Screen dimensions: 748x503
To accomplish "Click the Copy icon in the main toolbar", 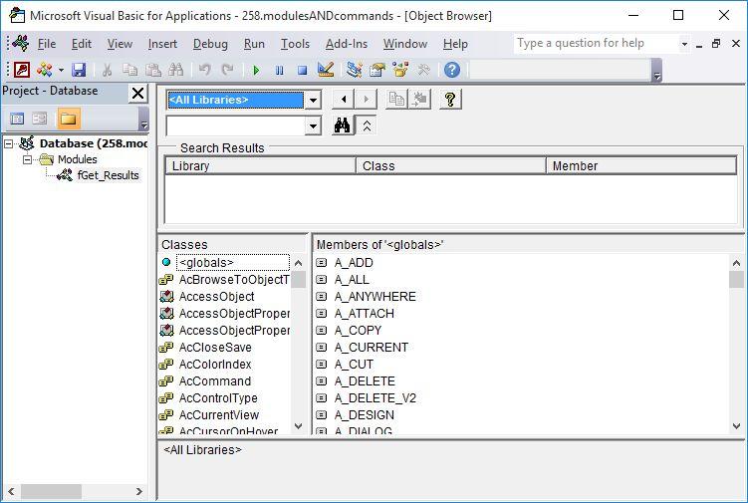I will [x=129, y=70].
